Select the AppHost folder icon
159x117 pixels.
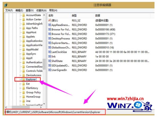[24, 32]
